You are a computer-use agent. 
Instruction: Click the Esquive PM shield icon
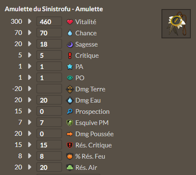70,123
